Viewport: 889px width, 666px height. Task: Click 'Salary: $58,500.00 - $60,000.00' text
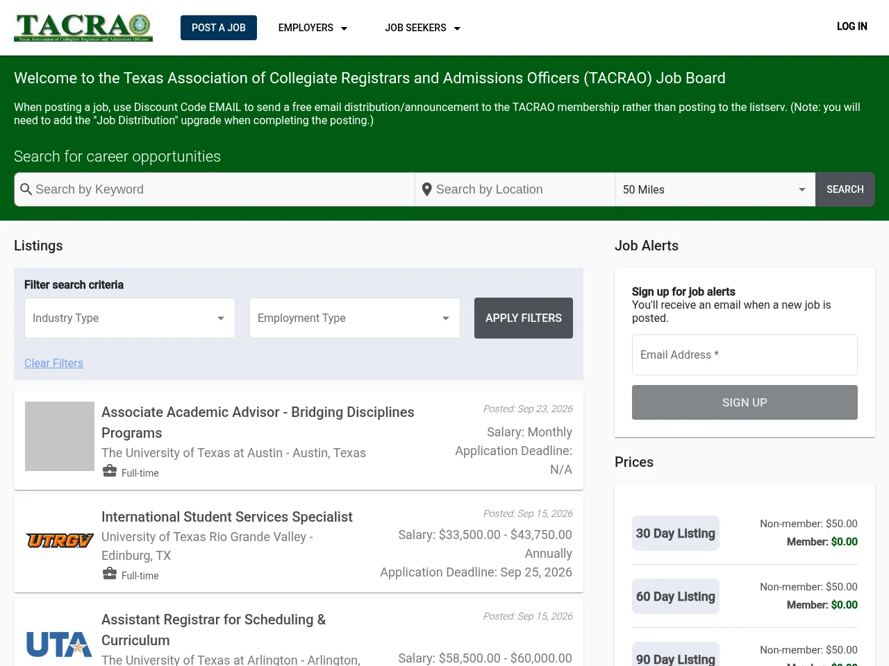point(485,658)
